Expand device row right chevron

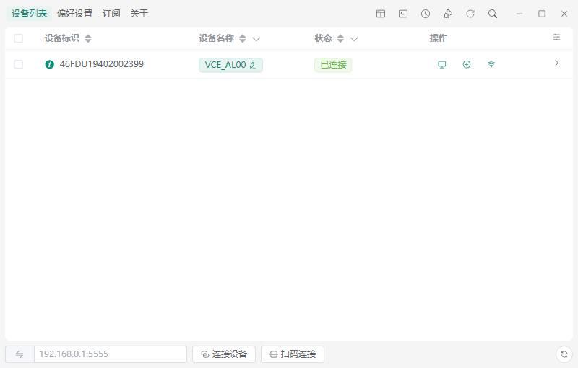556,63
